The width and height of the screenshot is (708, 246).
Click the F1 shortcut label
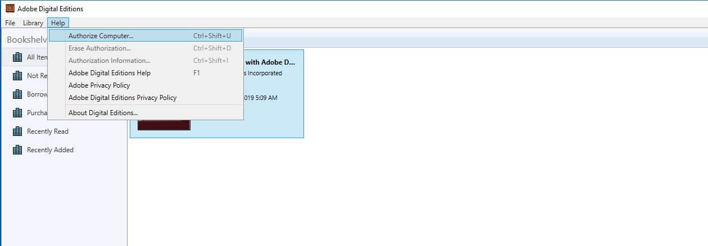197,73
